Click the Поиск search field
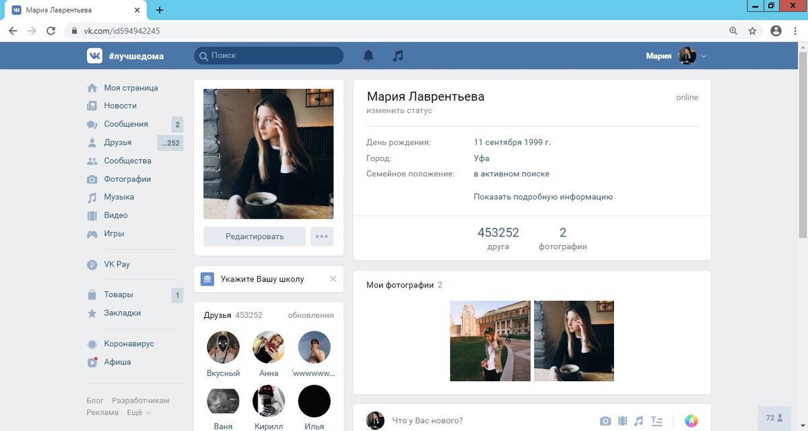The image size is (808, 431). click(x=269, y=56)
